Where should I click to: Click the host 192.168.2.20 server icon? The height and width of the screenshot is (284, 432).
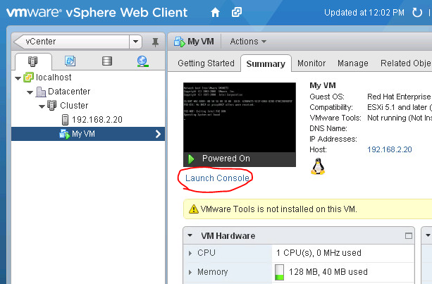(x=65, y=120)
